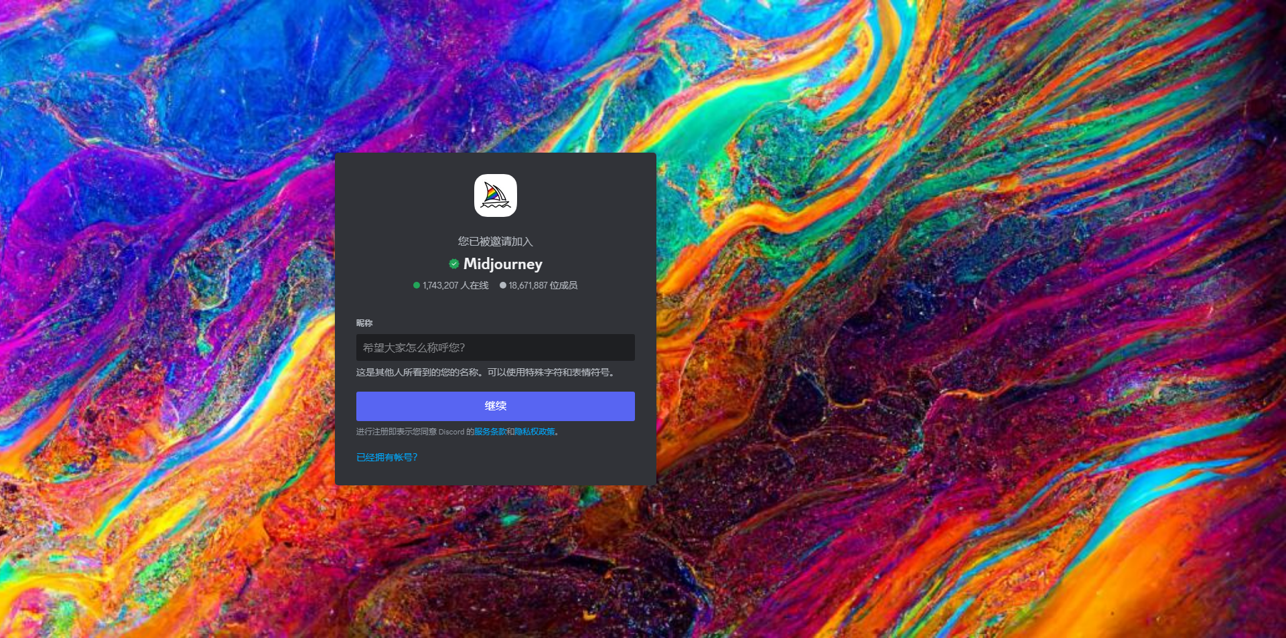Click the 您已被邀请加入 invitation text
Screen dimensions: 1286x638
(496, 241)
